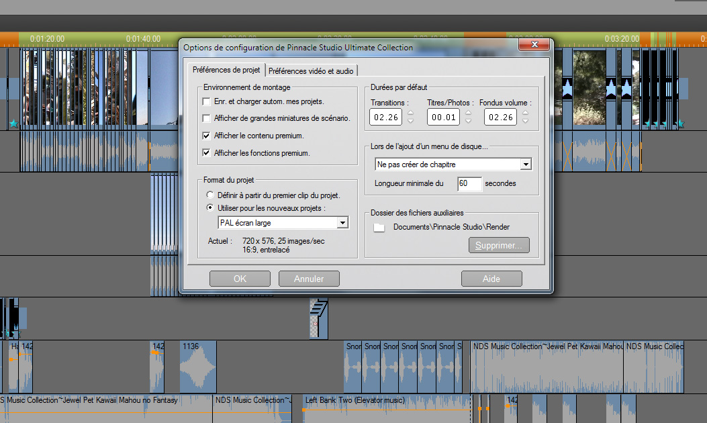Choose Utiliser pour les nouveaux projets option

[210, 207]
